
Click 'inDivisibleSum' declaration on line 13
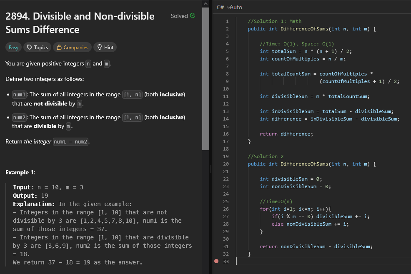click(x=293, y=111)
